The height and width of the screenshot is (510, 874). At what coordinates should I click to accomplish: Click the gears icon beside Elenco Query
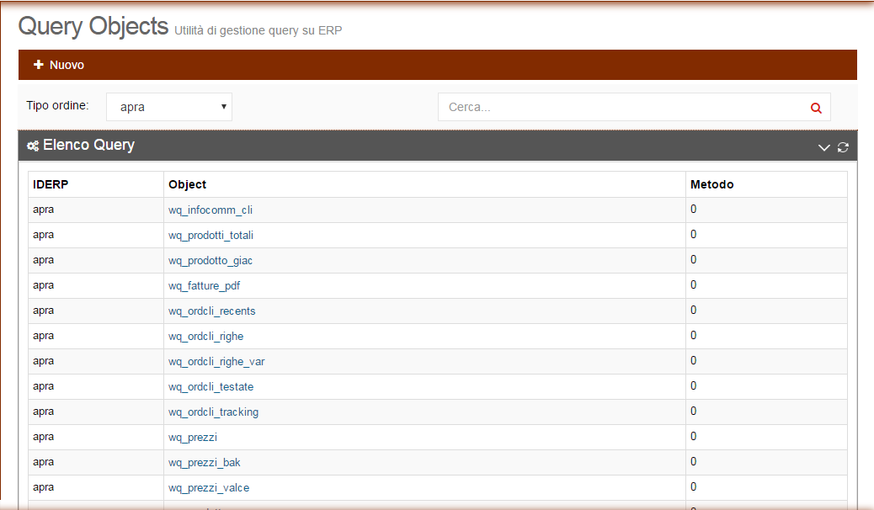(x=33, y=146)
